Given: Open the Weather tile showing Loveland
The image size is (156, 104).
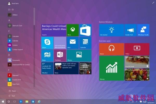Looking at the screenshot, I should coord(47,68).
